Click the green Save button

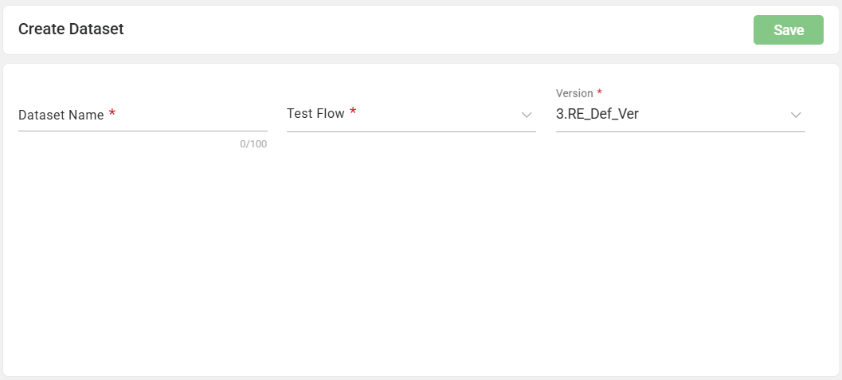click(788, 30)
